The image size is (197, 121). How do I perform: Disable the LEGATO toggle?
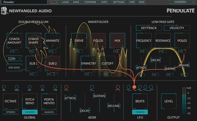(30, 112)
